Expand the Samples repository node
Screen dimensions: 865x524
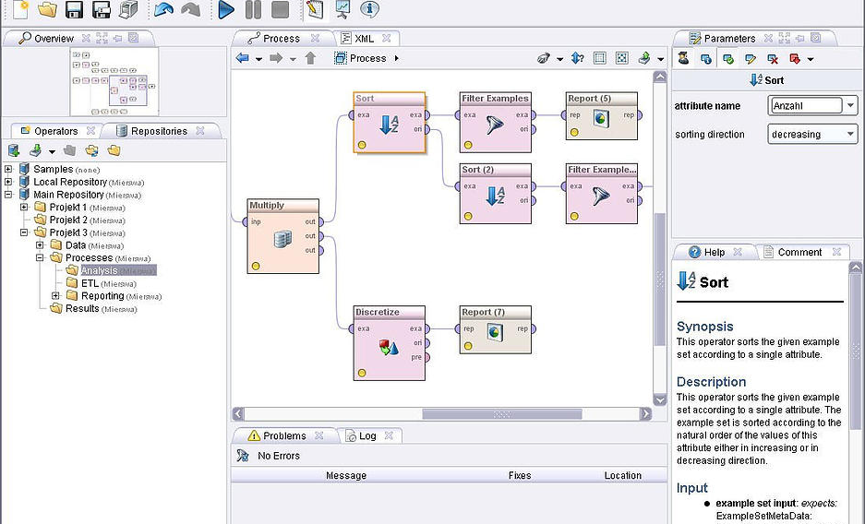pyautogui.click(x=8, y=169)
